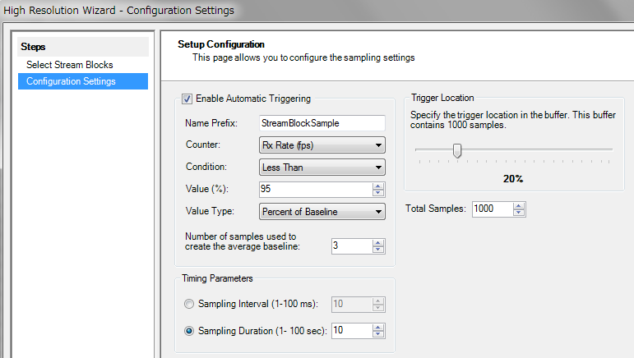Decrease Total Samples with down arrow
This screenshot has width=634, height=358.
[519, 213]
